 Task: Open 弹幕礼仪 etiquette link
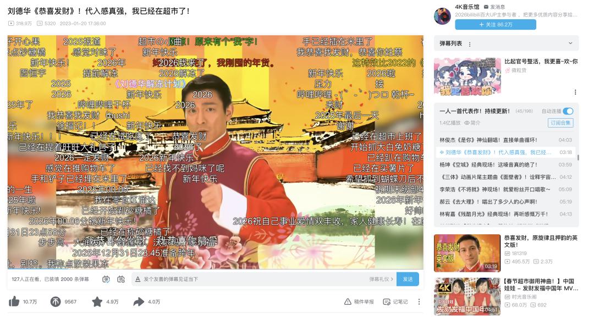[381, 279]
